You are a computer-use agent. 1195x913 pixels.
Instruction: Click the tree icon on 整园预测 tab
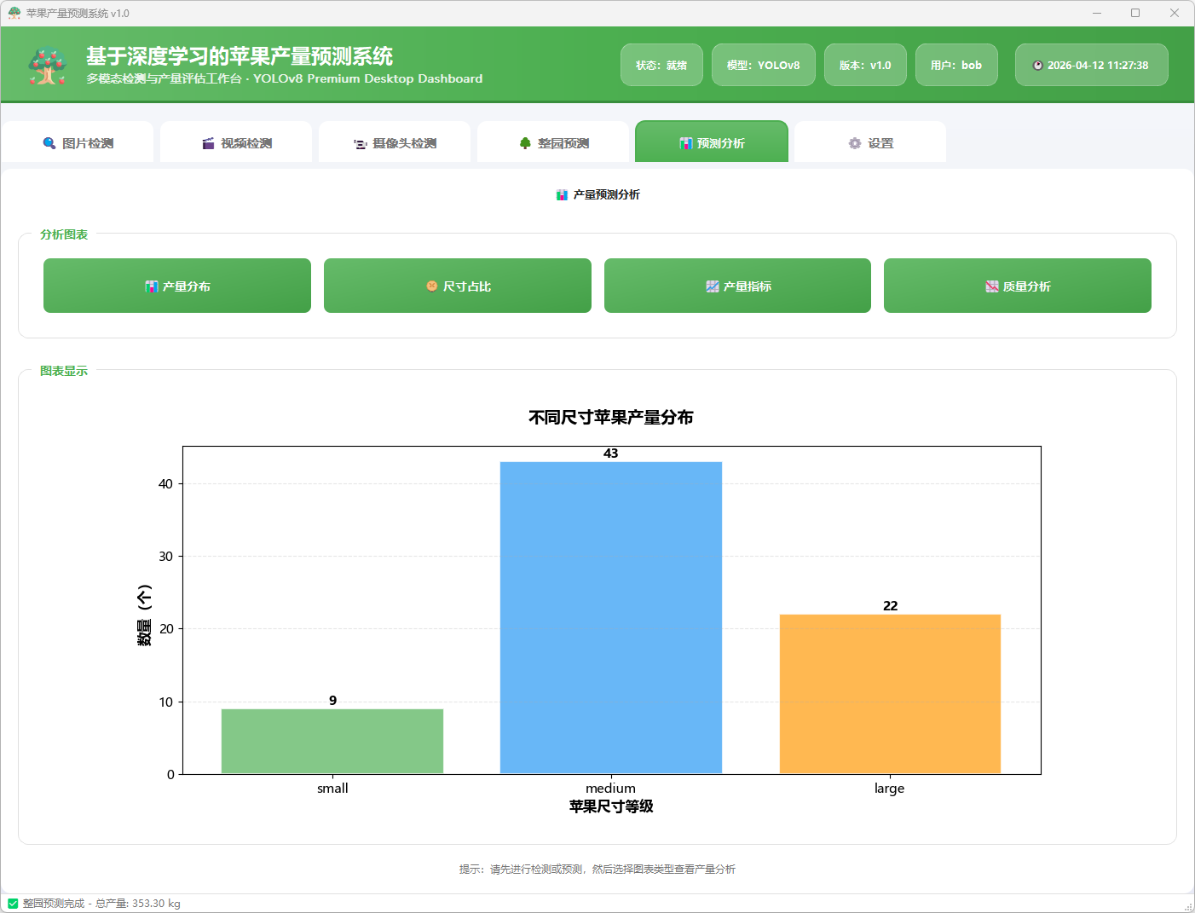525,143
